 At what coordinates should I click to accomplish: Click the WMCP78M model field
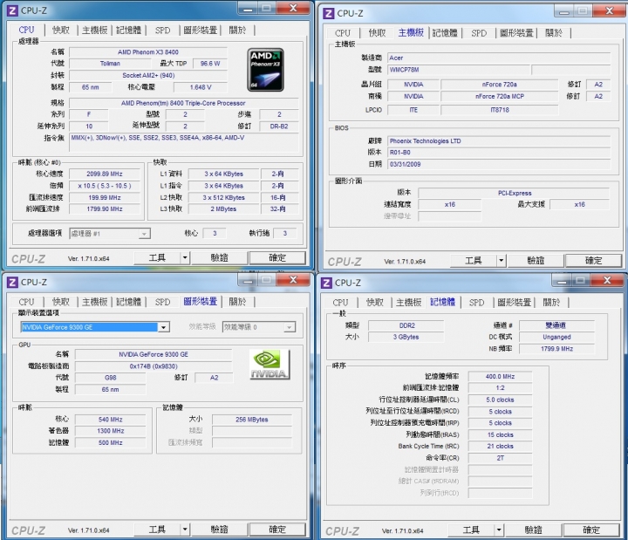(x=459, y=70)
